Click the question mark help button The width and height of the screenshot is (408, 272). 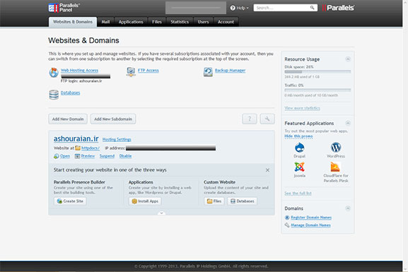(x=250, y=119)
